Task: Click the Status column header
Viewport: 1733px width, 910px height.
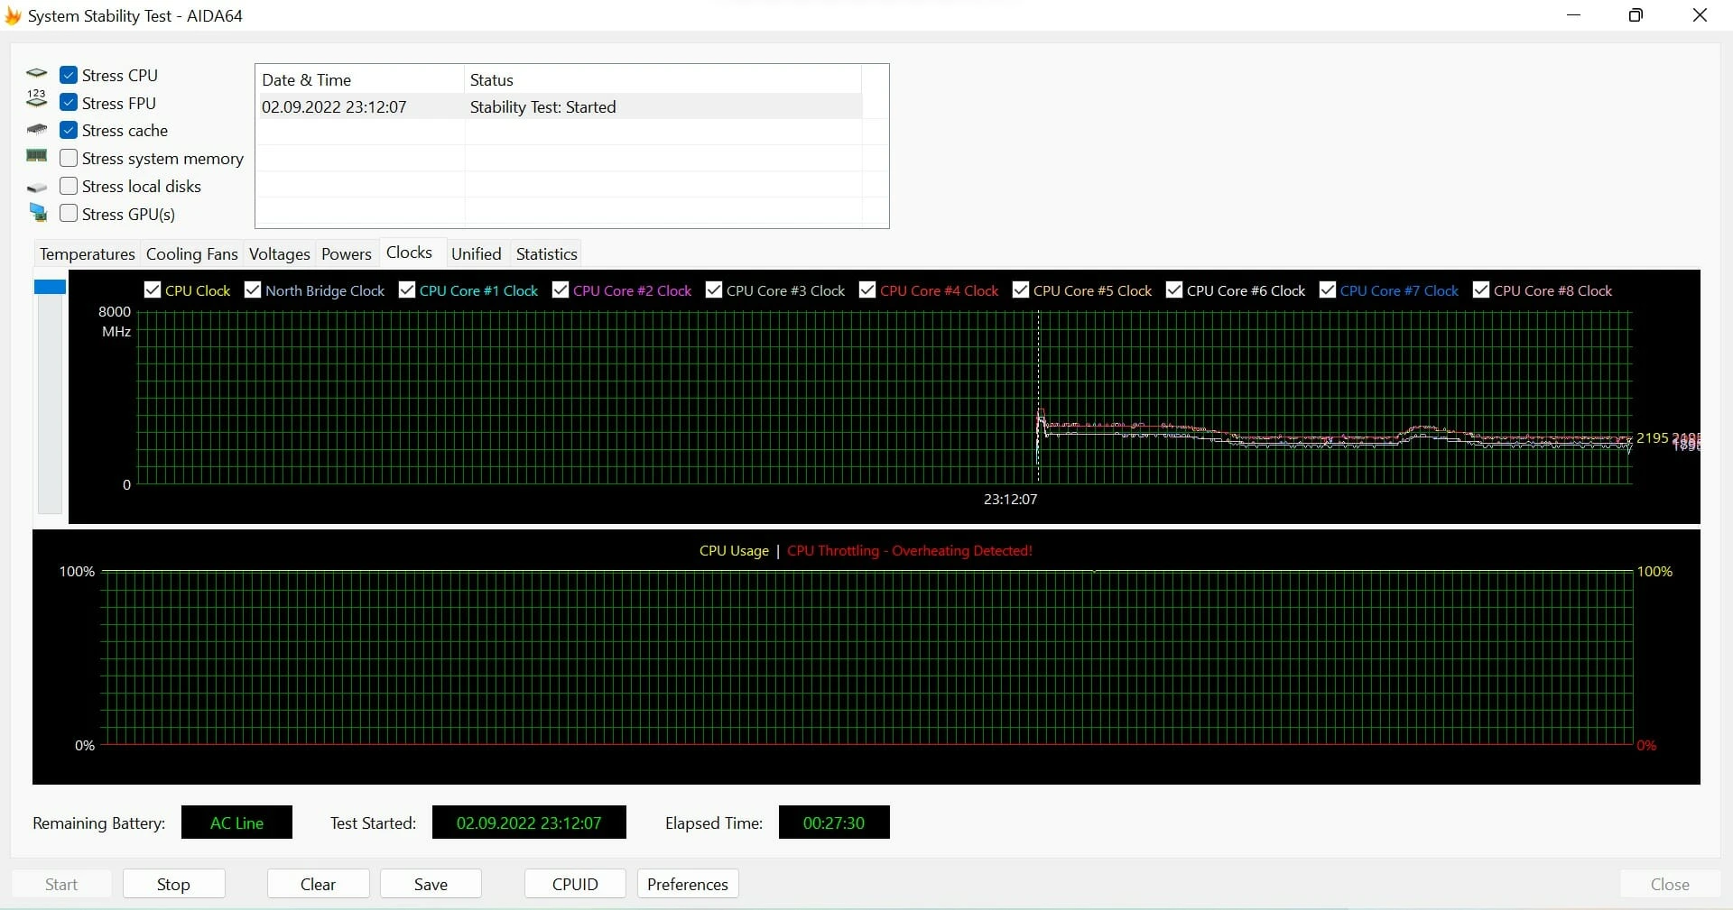Action: (663, 79)
